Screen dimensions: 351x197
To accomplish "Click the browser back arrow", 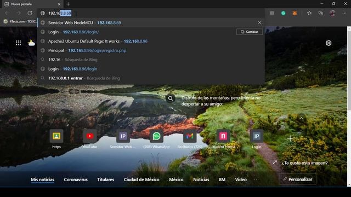I will [x=7, y=13].
